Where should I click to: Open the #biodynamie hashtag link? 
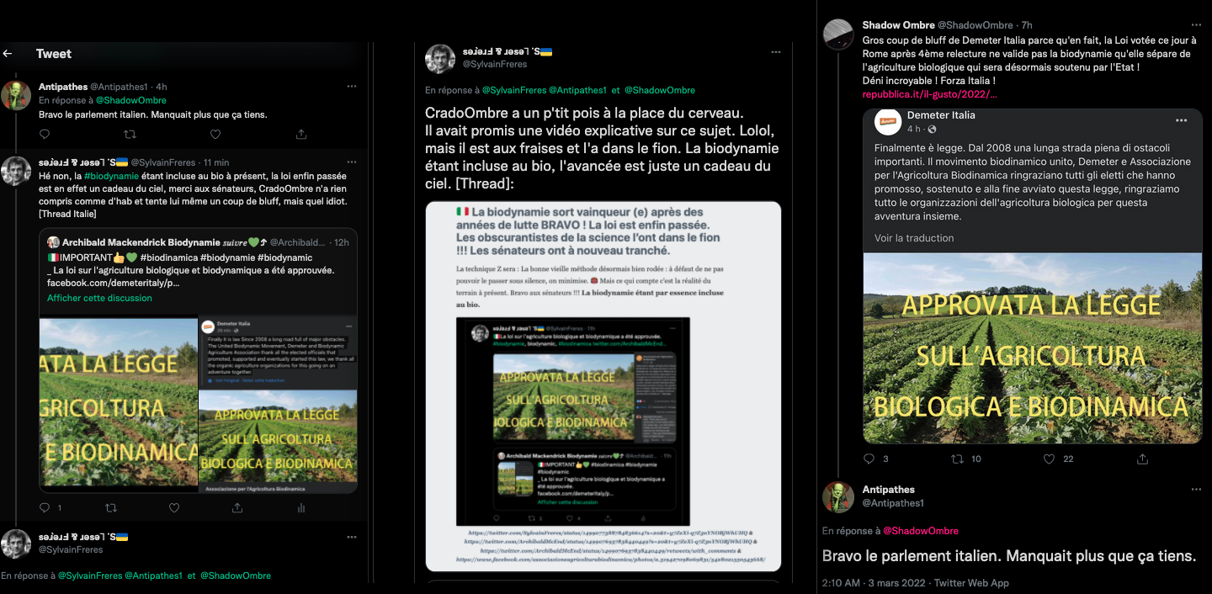[x=111, y=176]
